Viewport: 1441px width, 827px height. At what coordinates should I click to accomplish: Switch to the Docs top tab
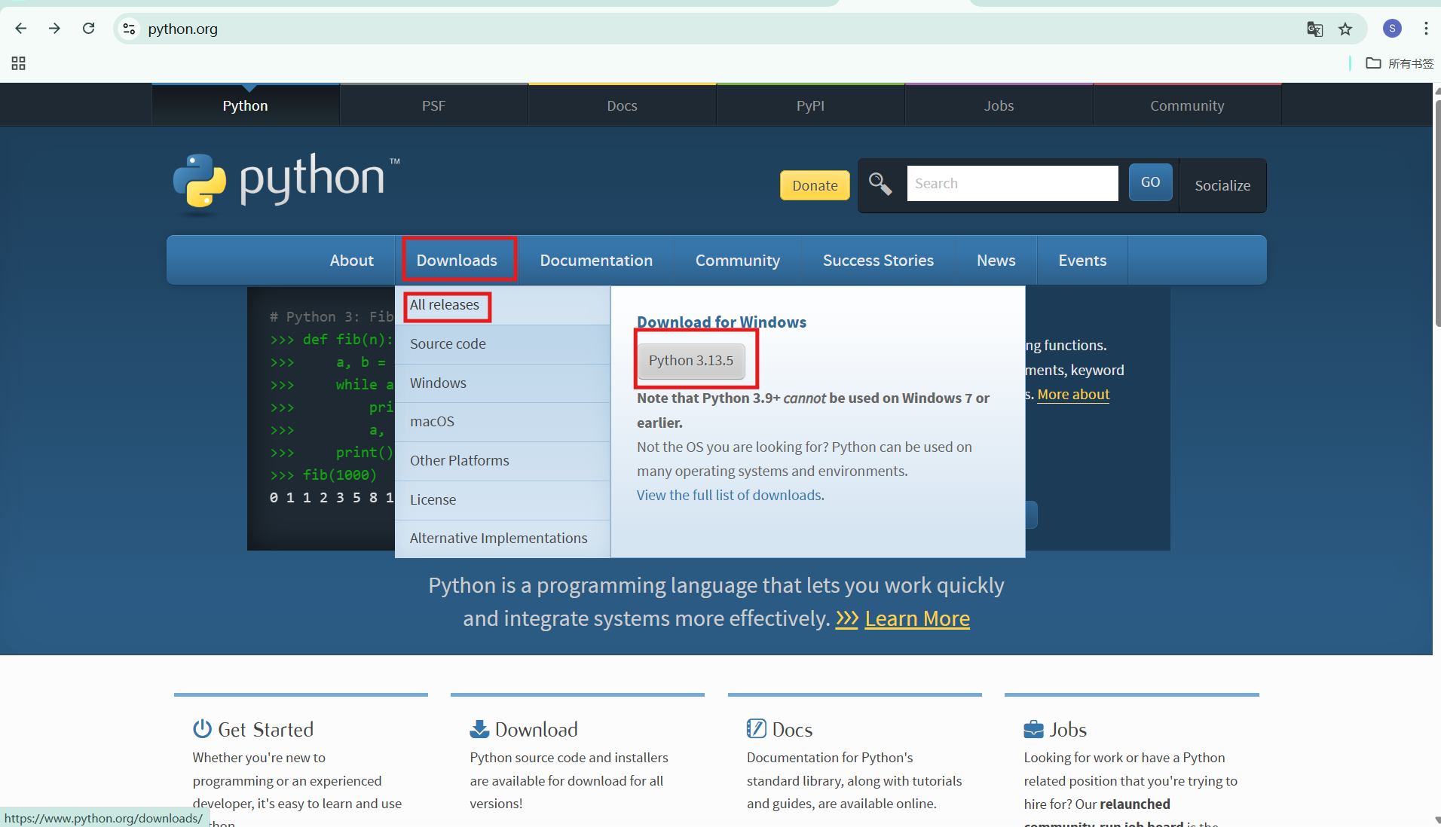click(x=623, y=105)
